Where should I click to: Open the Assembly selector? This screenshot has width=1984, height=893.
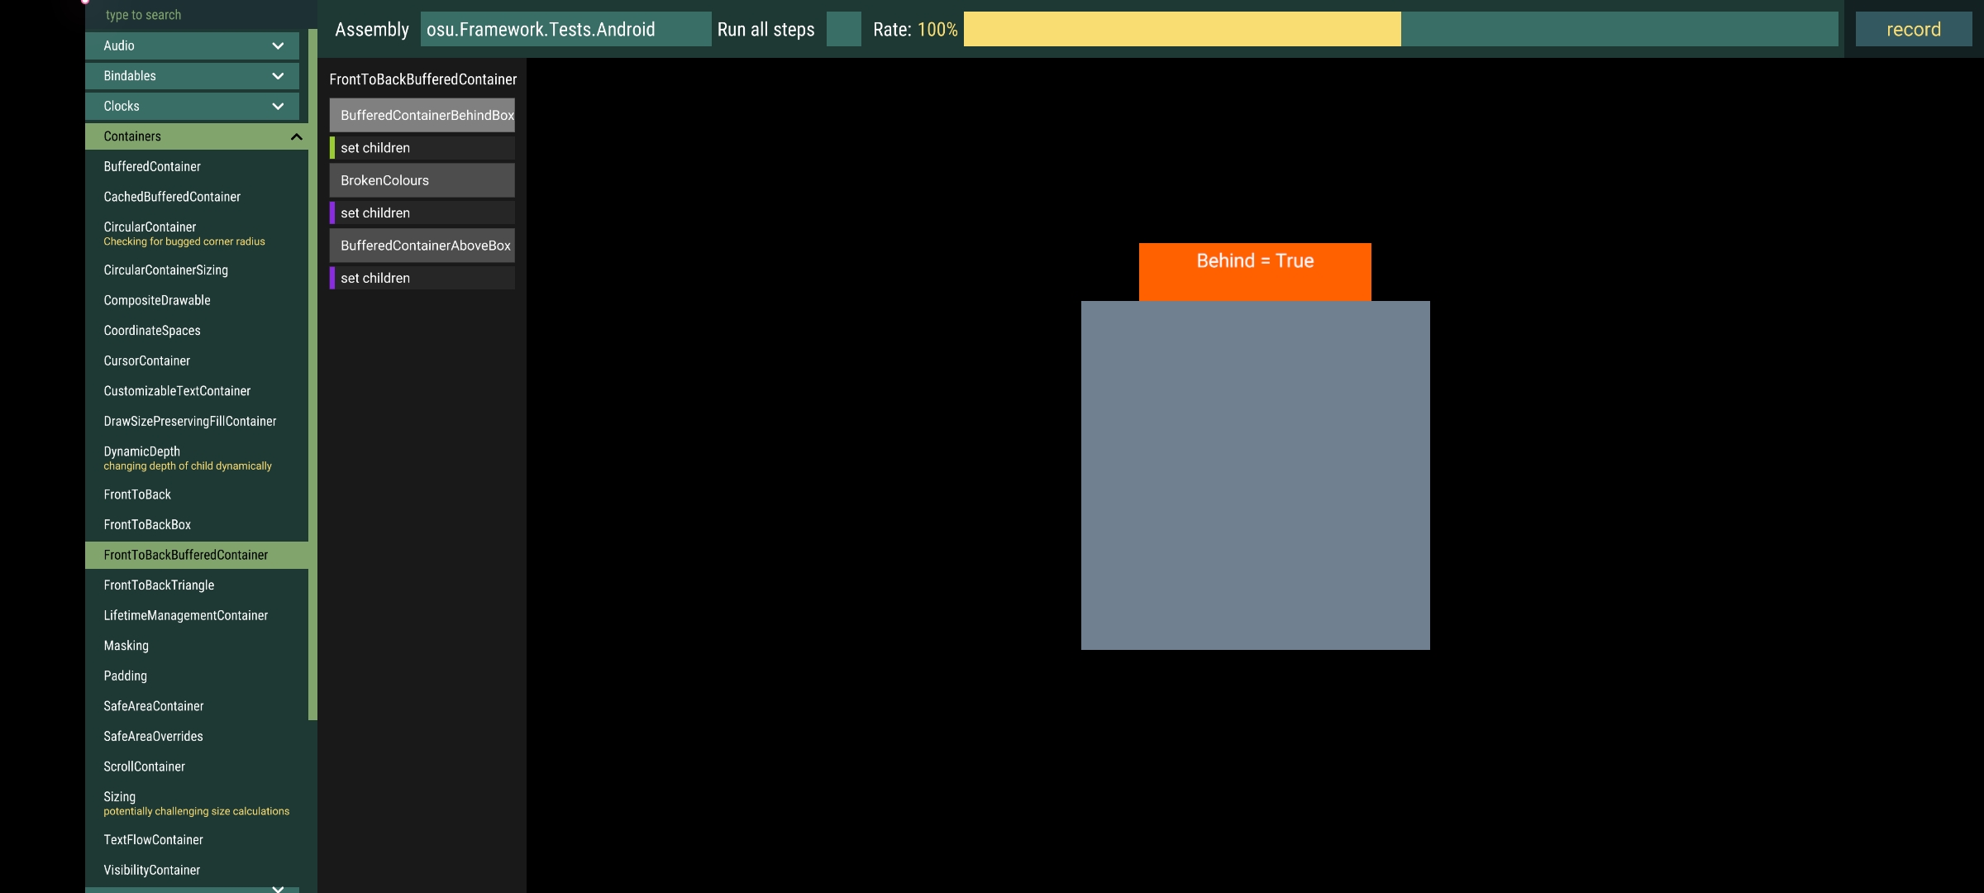(565, 29)
